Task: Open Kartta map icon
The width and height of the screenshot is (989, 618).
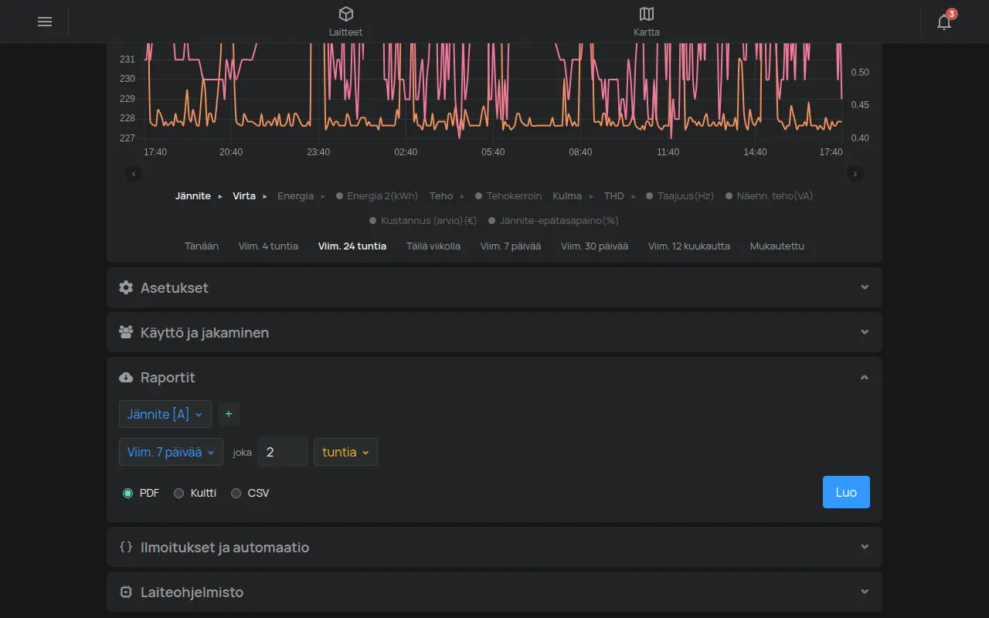Action: tap(647, 14)
